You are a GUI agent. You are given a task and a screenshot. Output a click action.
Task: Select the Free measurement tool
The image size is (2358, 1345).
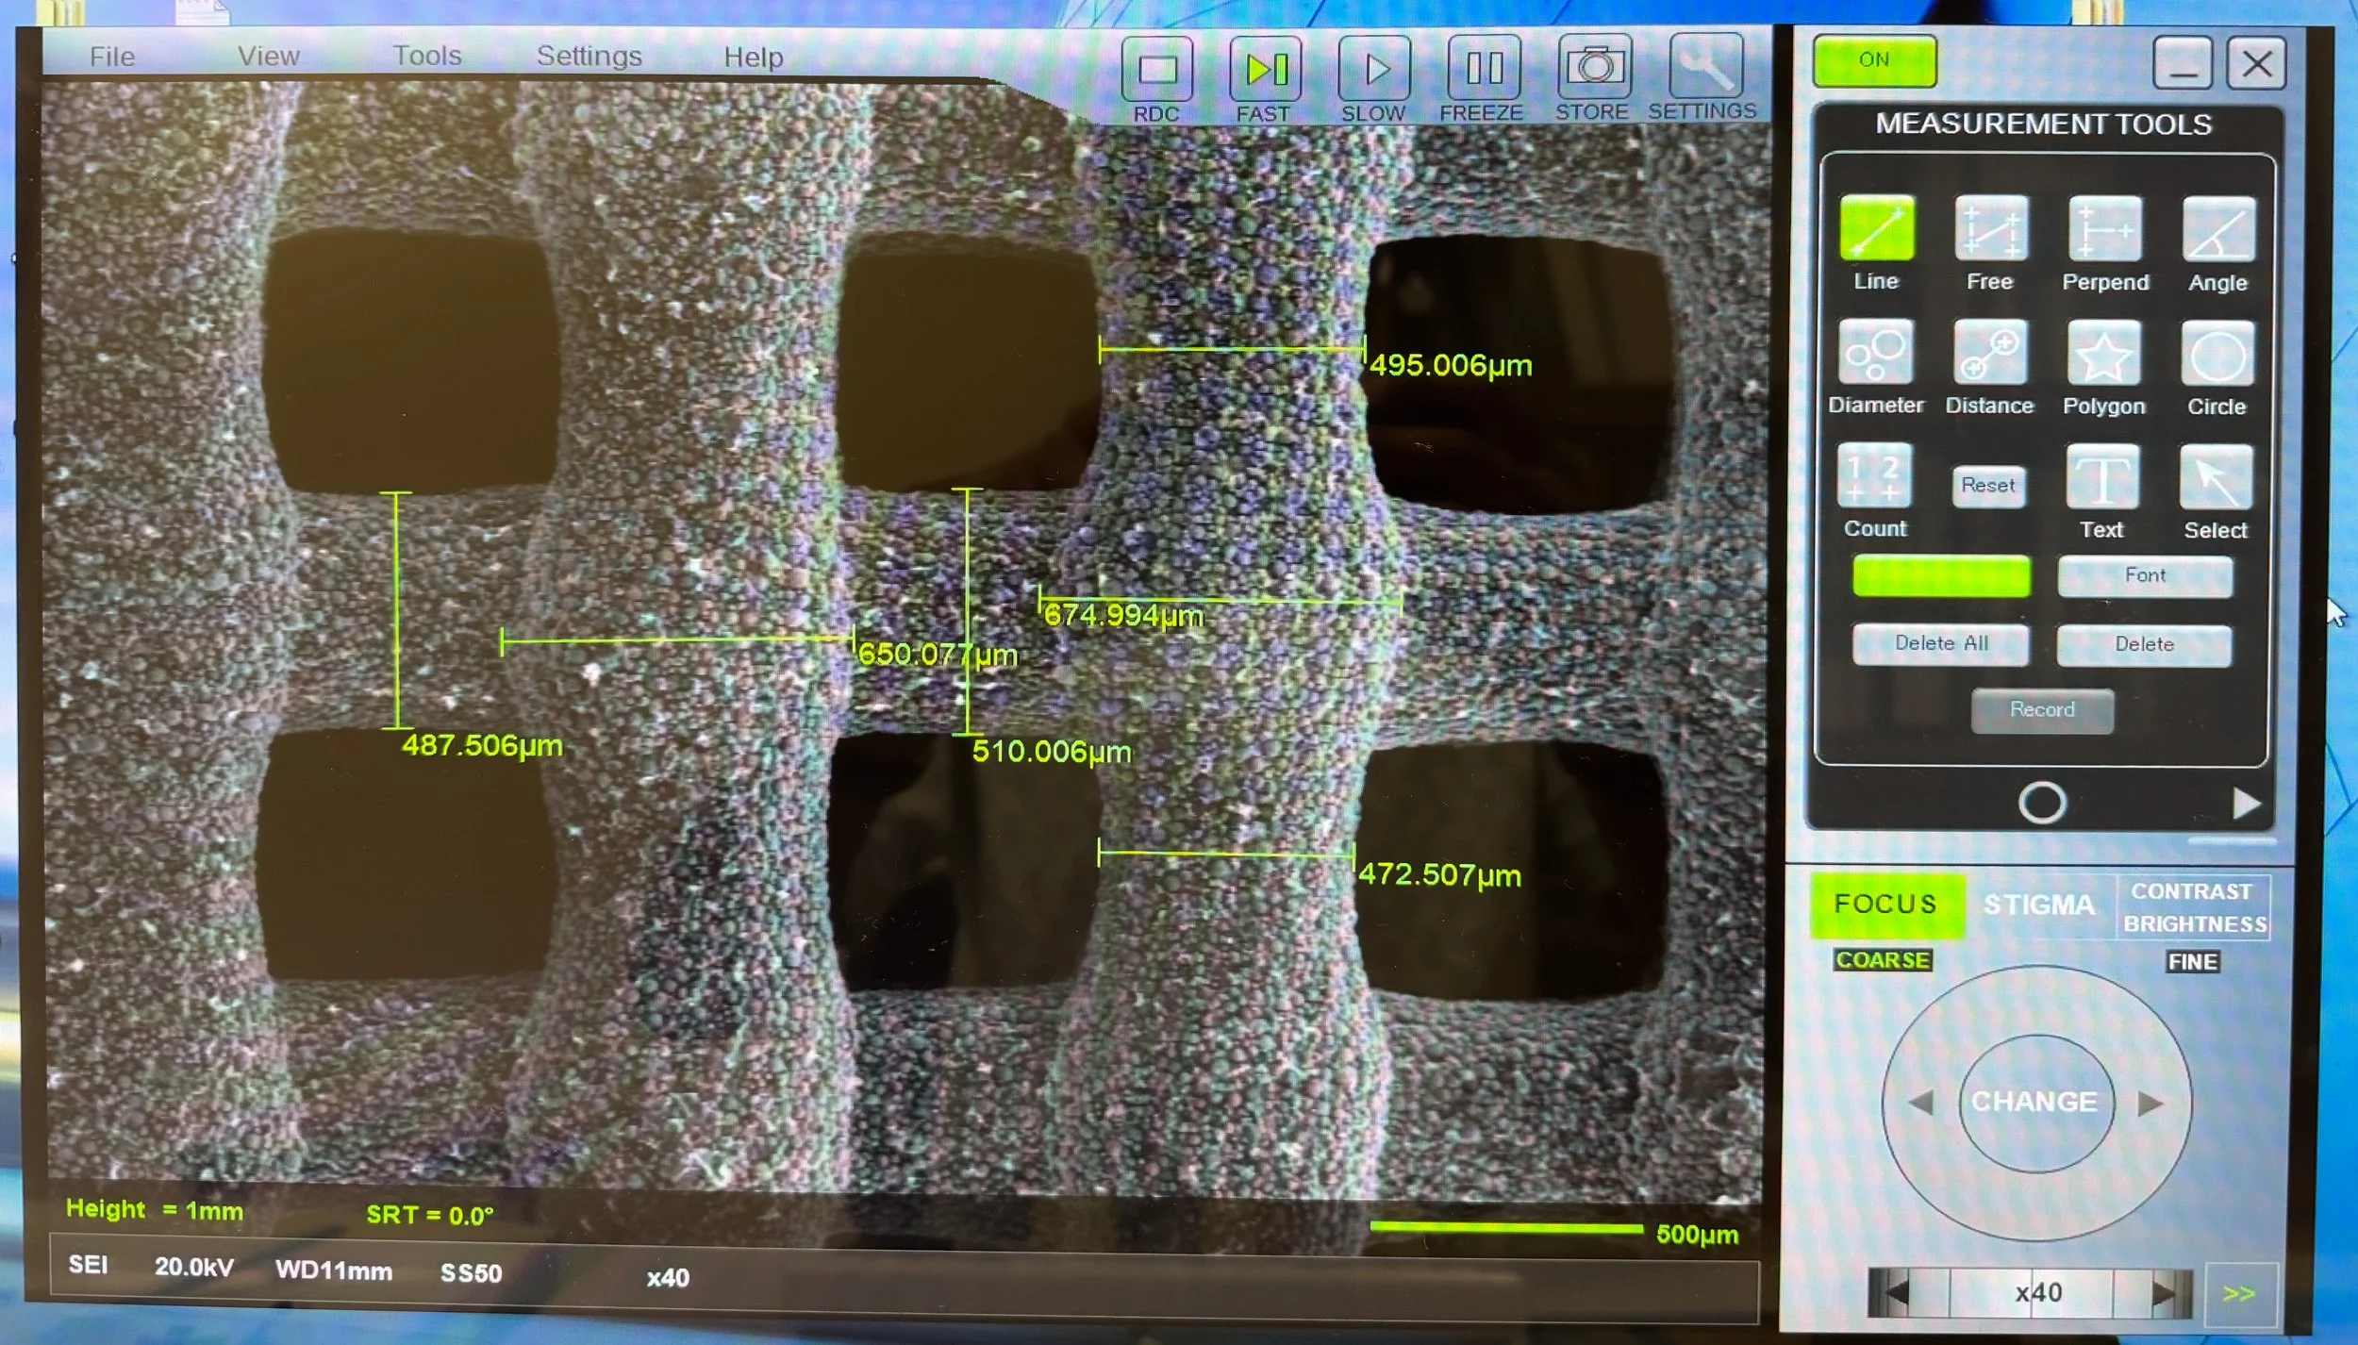[1990, 229]
